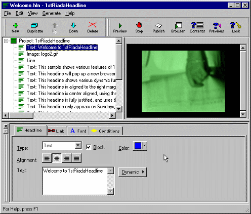Image resolution: width=251 pixels, height=214 pixels.
Task: Open the Type dropdown list
Action: (x=78, y=146)
